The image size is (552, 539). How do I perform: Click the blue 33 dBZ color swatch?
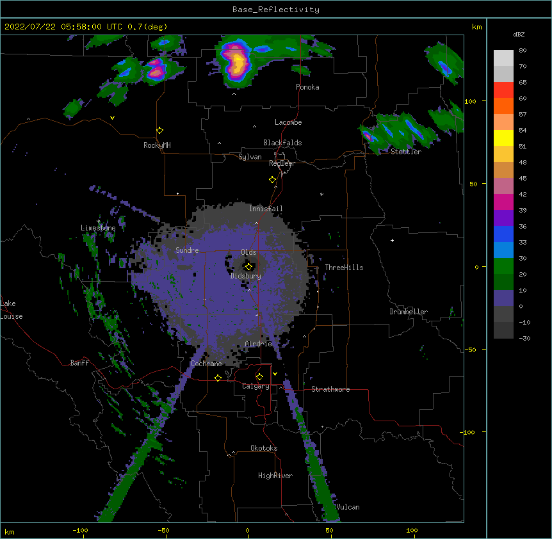pyautogui.click(x=503, y=234)
